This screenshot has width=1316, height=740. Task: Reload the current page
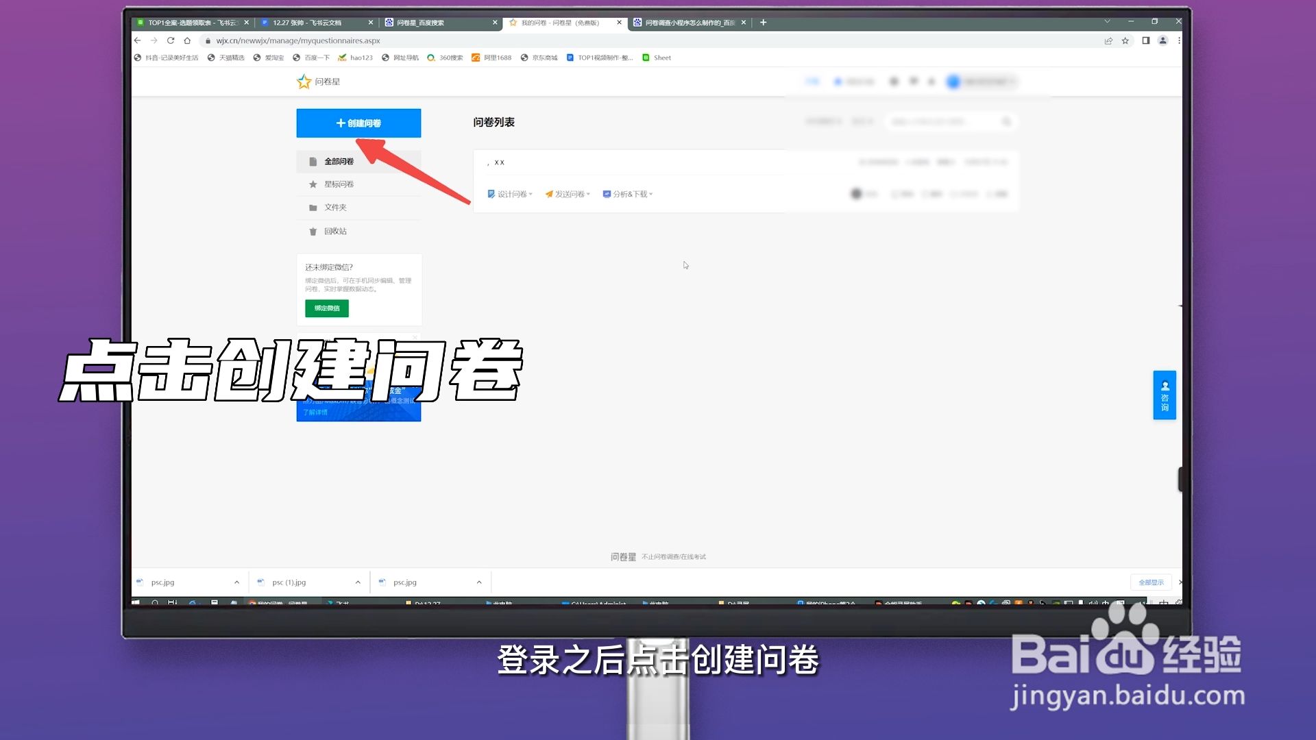pos(171,40)
